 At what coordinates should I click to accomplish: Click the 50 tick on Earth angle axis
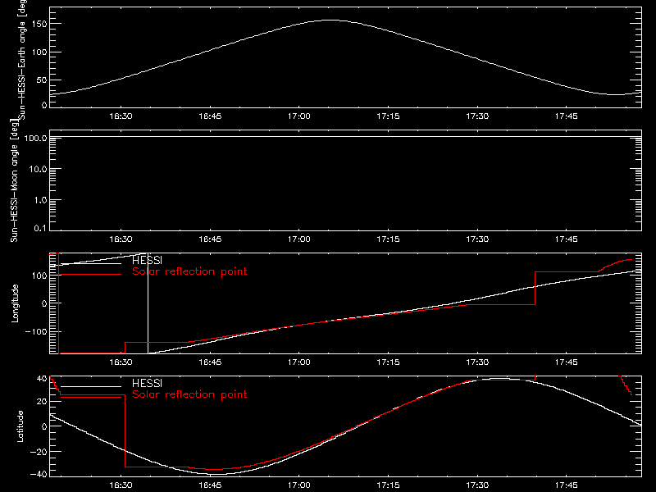tap(42, 80)
